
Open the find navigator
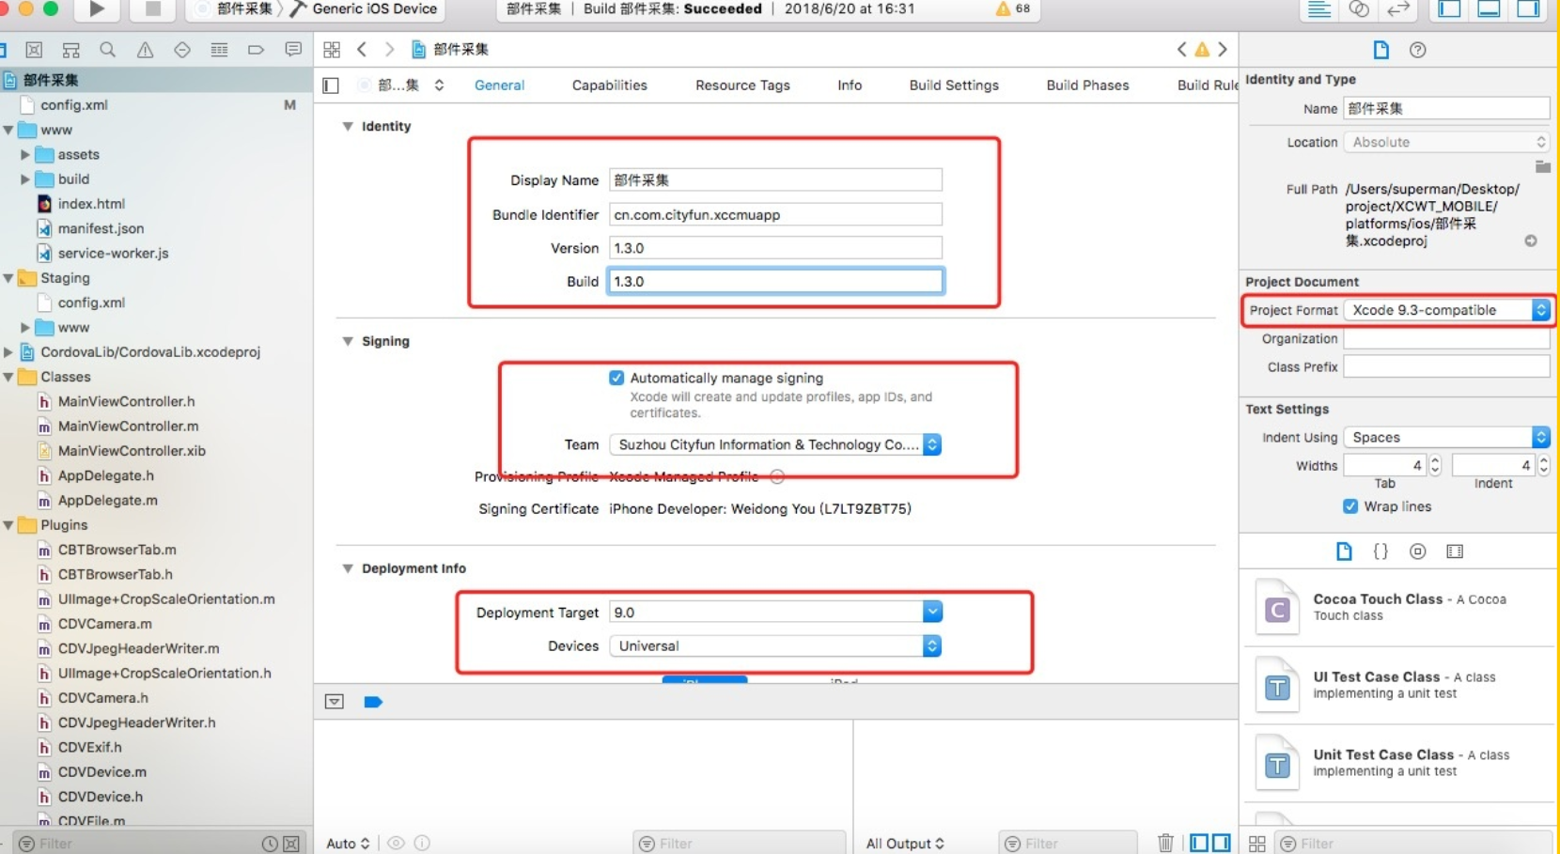[x=108, y=50]
